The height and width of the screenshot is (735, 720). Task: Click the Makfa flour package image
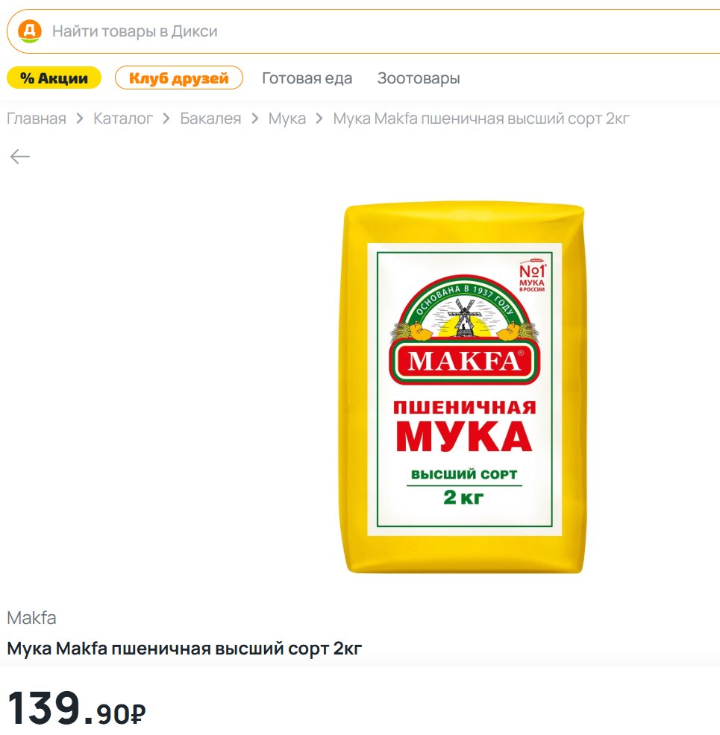point(463,388)
